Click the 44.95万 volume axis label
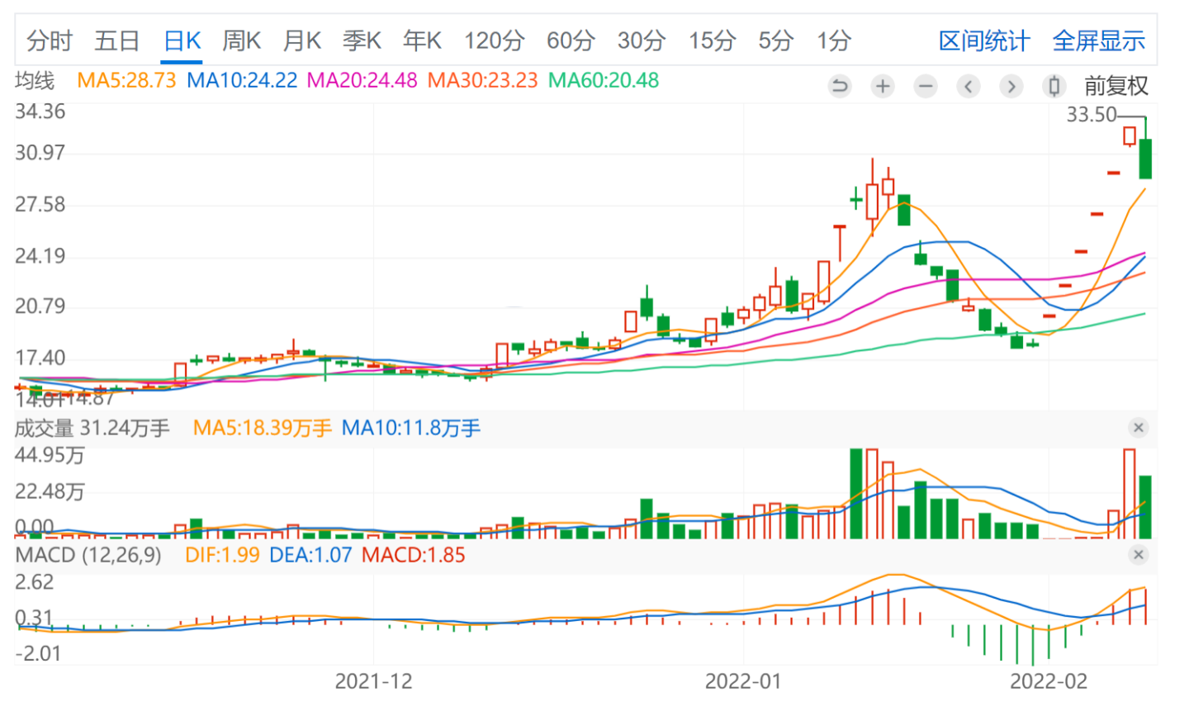Screen dimensions: 1189x702 [50, 455]
